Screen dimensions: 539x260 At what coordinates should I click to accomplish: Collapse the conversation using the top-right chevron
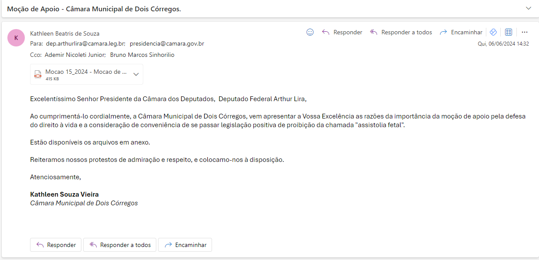coord(529,8)
